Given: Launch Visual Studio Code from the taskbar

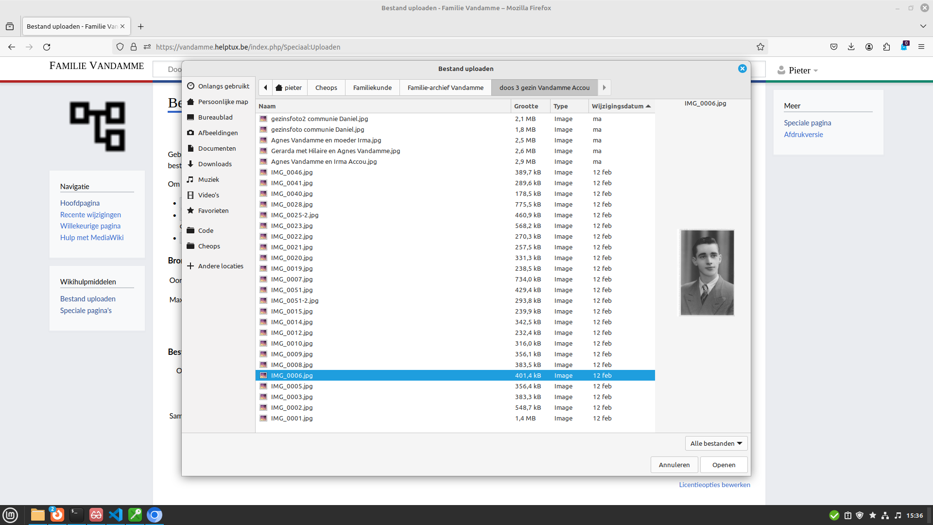Looking at the screenshot, I should [x=115, y=515].
